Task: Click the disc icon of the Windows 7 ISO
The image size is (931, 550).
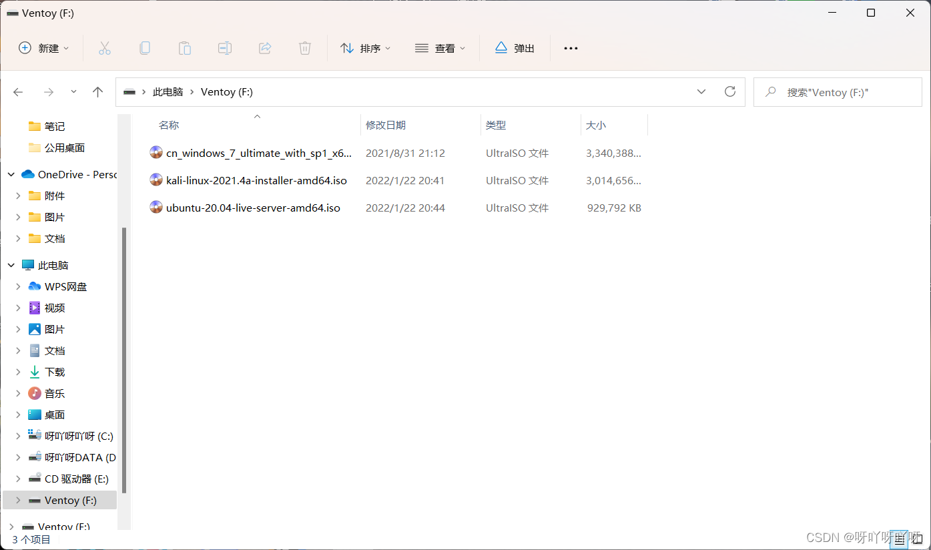Action: (x=156, y=153)
